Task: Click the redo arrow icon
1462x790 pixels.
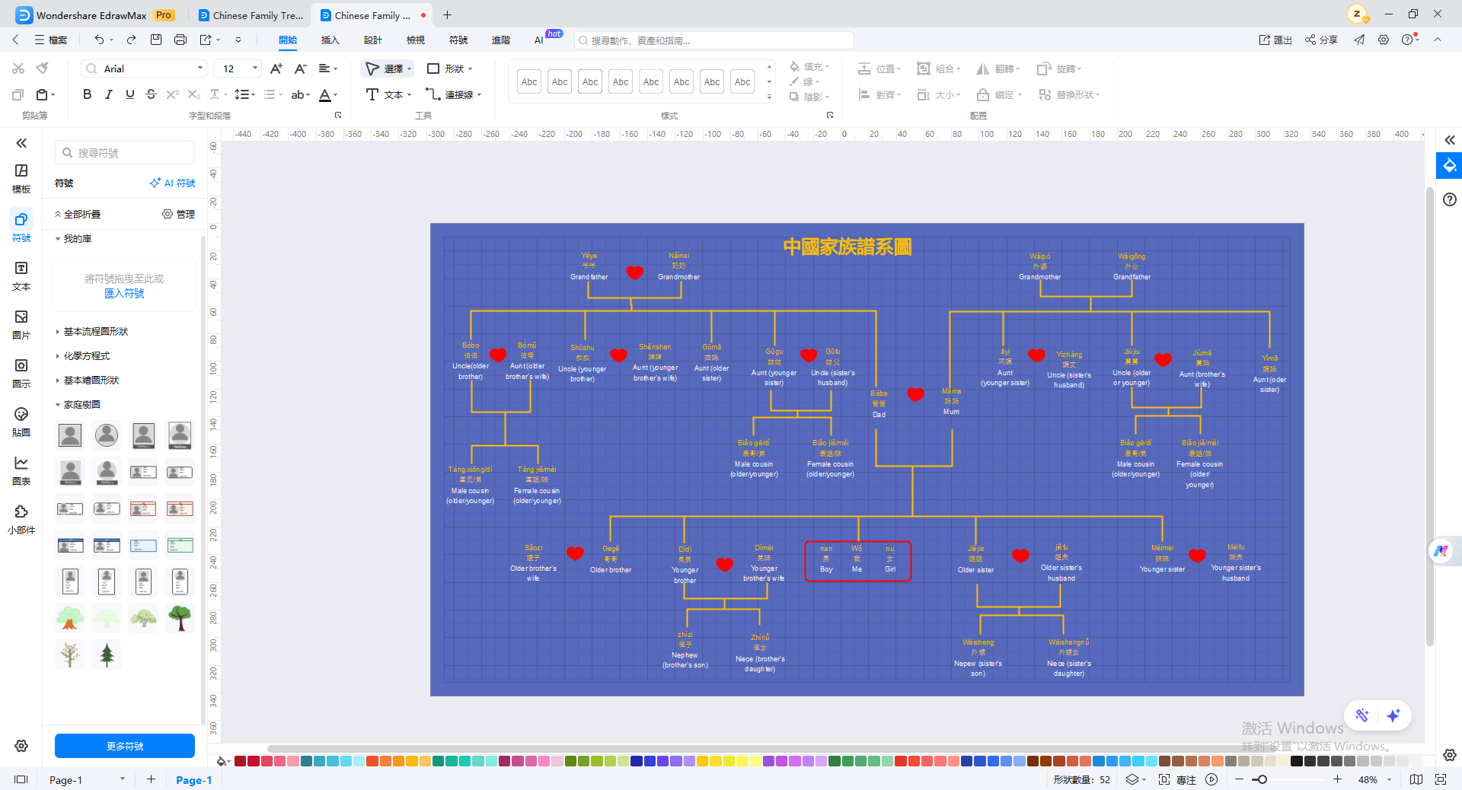Action: coord(131,40)
